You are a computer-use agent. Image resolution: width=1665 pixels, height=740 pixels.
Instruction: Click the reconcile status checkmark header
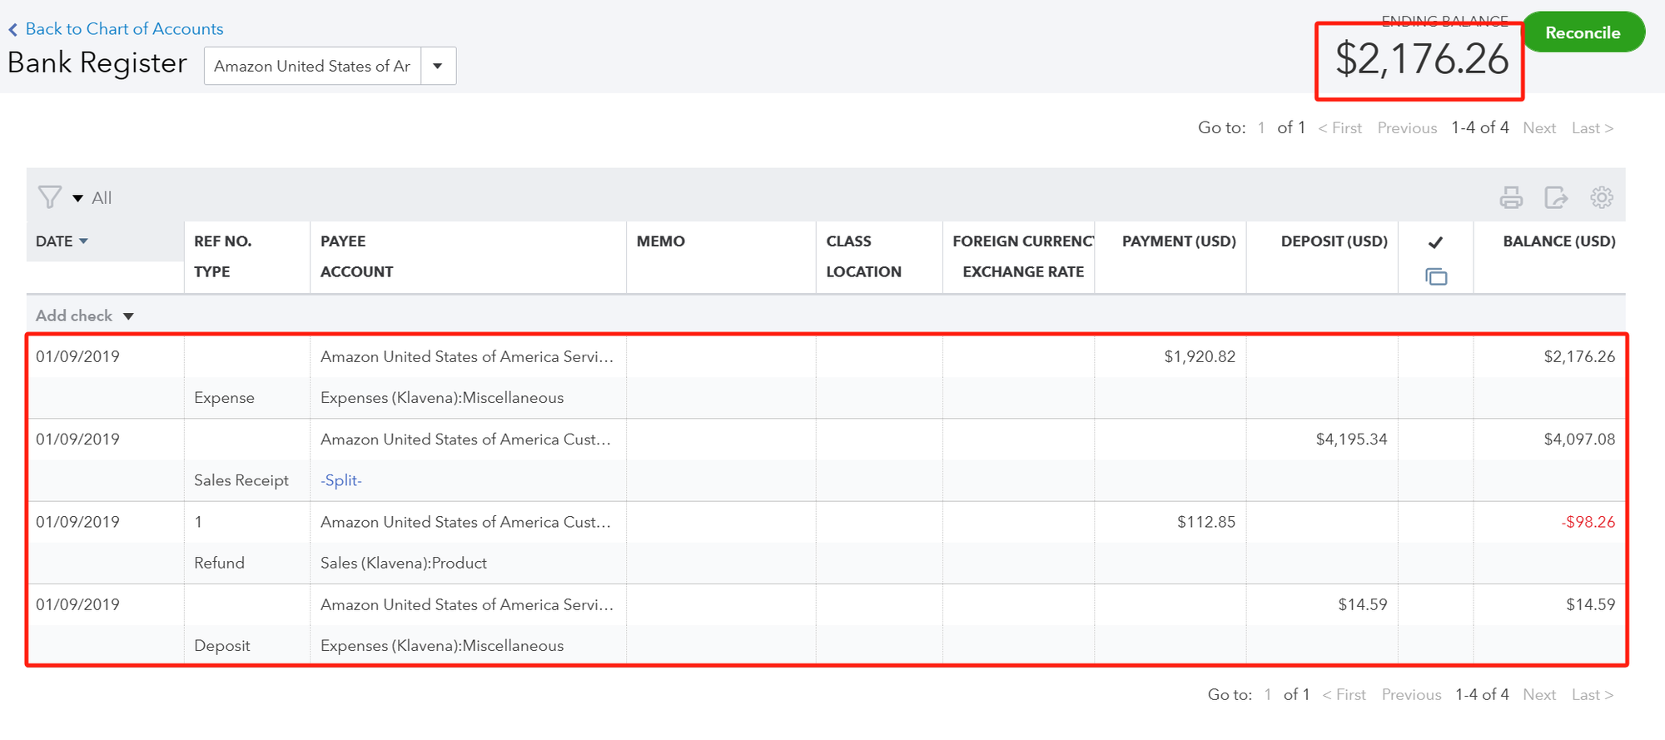click(1435, 242)
